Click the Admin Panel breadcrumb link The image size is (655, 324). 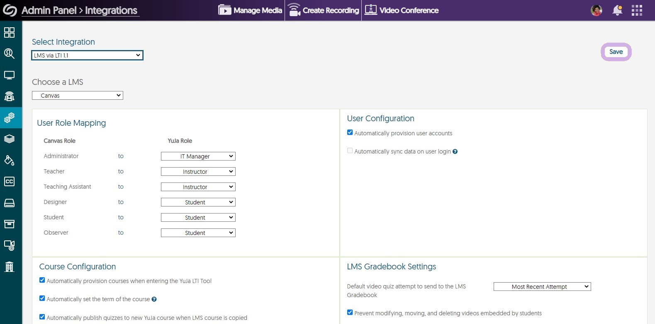coord(49,10)
